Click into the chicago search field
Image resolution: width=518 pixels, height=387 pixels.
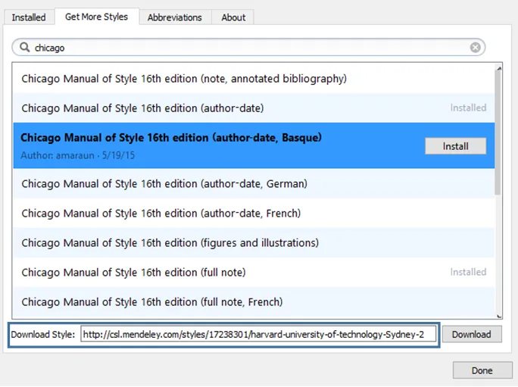click(x=248, y=47)
